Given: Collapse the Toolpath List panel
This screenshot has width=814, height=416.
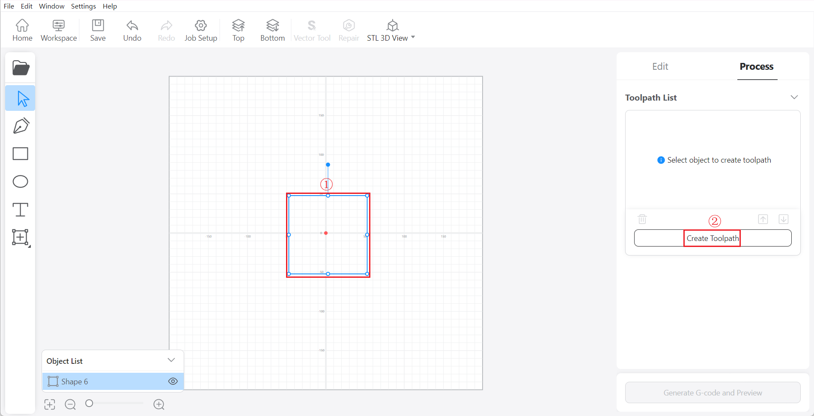Looking at the screenshot, I should 794,97.
